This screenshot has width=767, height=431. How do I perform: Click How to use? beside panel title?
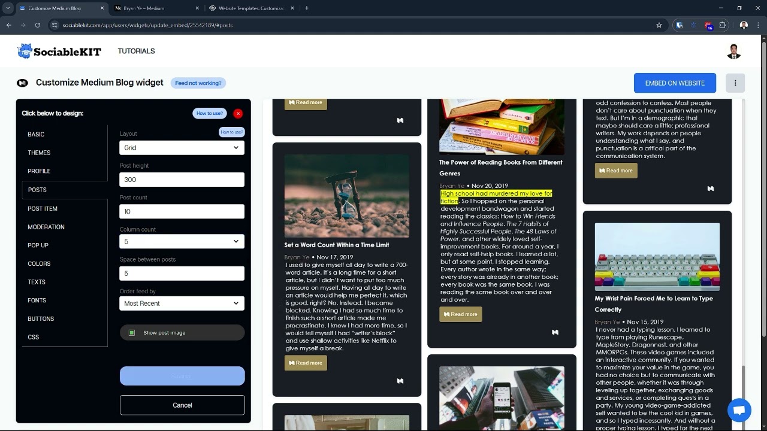point(210,113)
